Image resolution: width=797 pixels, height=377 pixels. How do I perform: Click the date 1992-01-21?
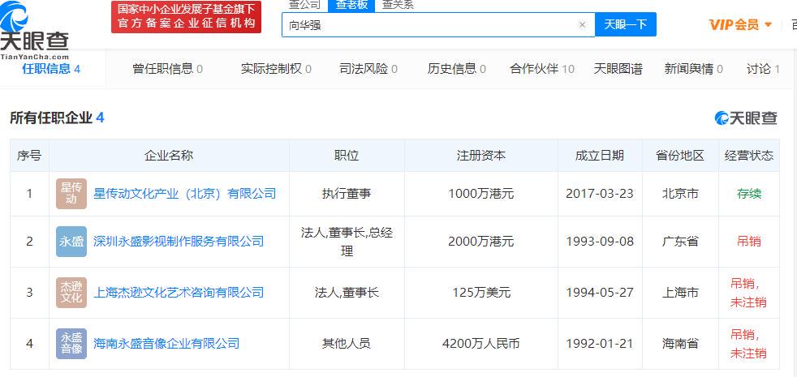point(600,344)
